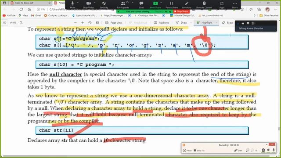Image resolution: width=281 pixels, height=158 pixels.
Task: Expand audio options arrow beside Mute
Action: pyautogui.click(x=78, y=3)
